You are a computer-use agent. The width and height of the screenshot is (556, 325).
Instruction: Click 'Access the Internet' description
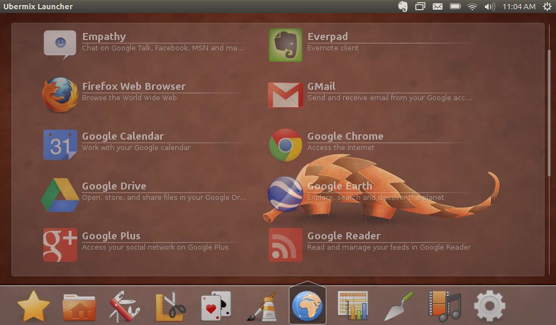click(x=340, y=148)
